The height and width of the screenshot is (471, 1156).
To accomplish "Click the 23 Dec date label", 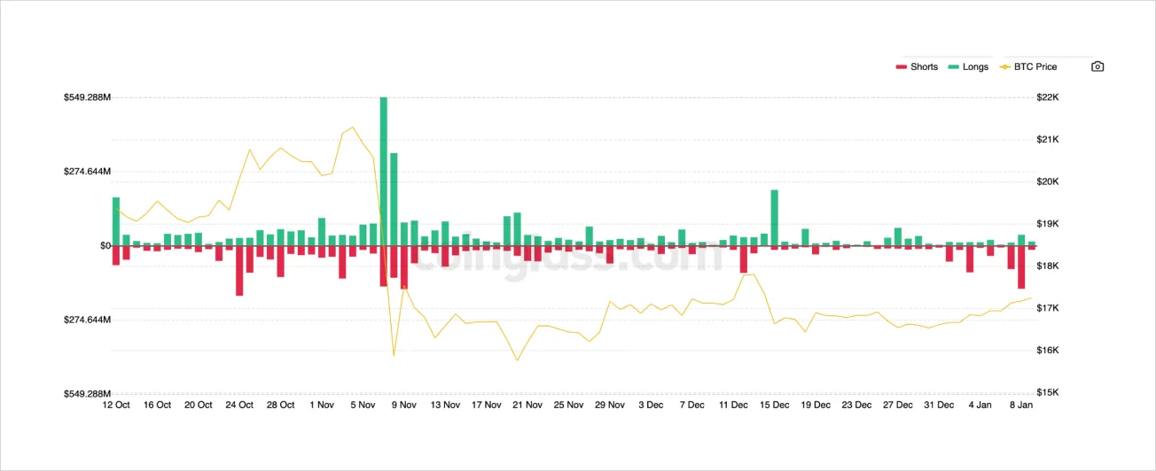I will click(856, 405).
